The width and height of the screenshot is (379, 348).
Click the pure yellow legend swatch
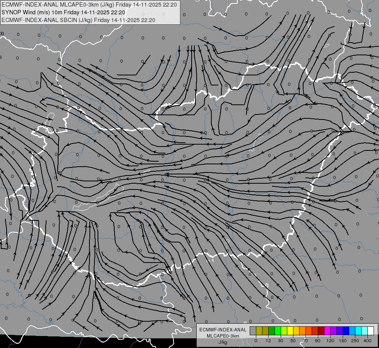pos(290,331)
